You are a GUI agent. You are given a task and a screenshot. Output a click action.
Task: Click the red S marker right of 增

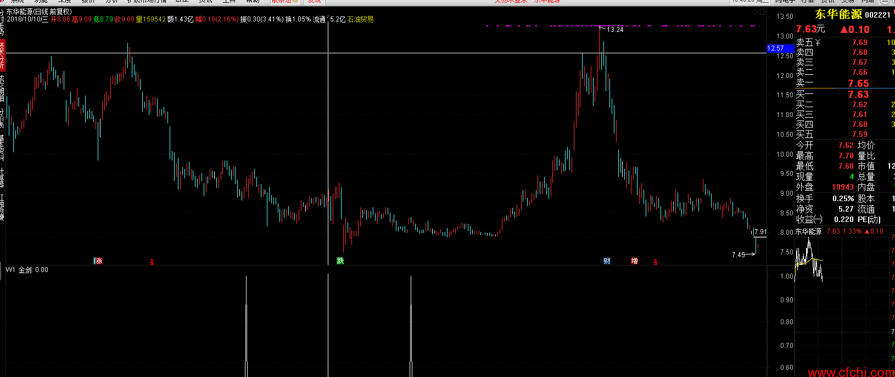tap(656, 262)
